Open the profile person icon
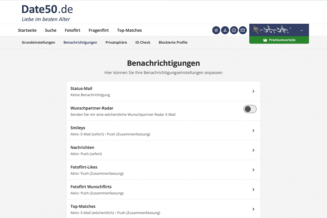The height and width of the screenshot is (218, 327). (x=225, y=30)
